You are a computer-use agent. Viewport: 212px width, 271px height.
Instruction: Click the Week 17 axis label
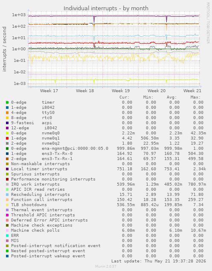49,91
